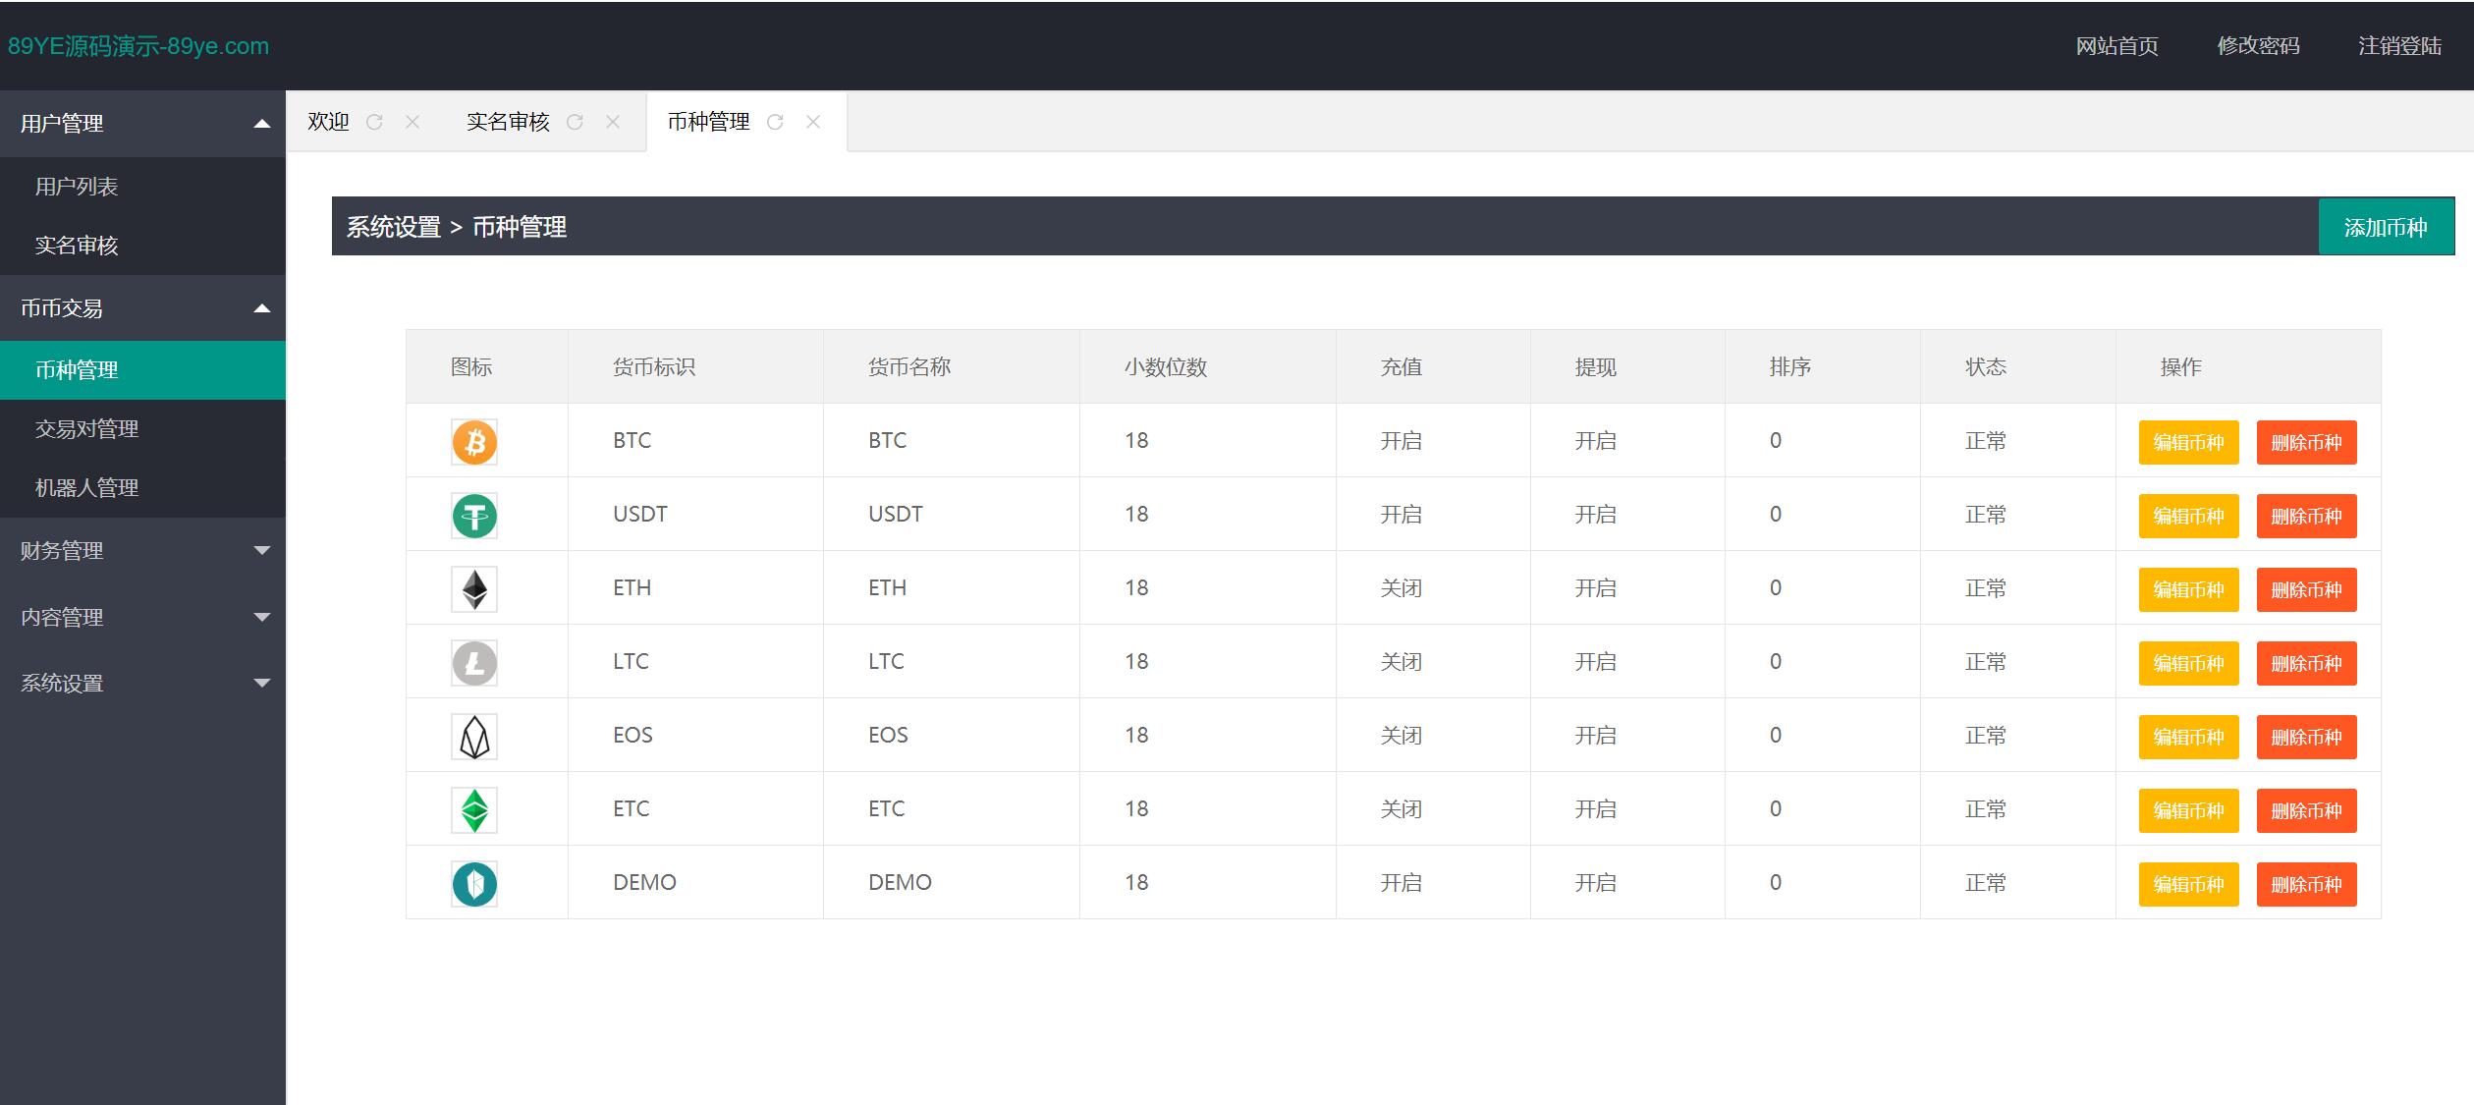Viewport: 2474px width, 1105px height.
Task: Delete the ETH coin
Action: point(2306,589)
